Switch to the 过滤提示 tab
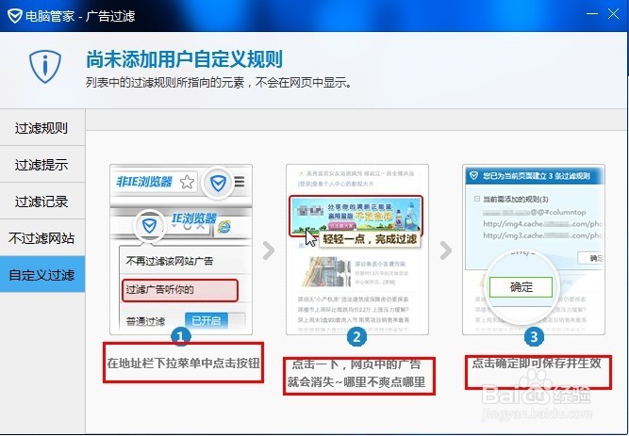 [x=42, y=165]
